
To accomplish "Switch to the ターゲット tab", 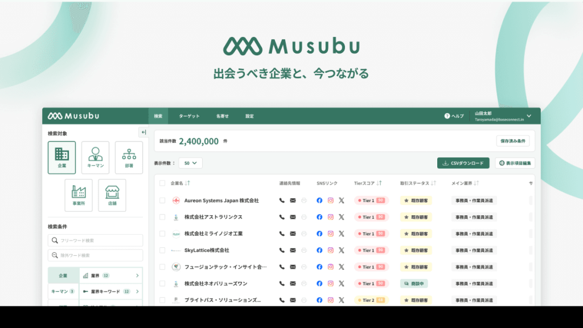I will click(189, 116).
